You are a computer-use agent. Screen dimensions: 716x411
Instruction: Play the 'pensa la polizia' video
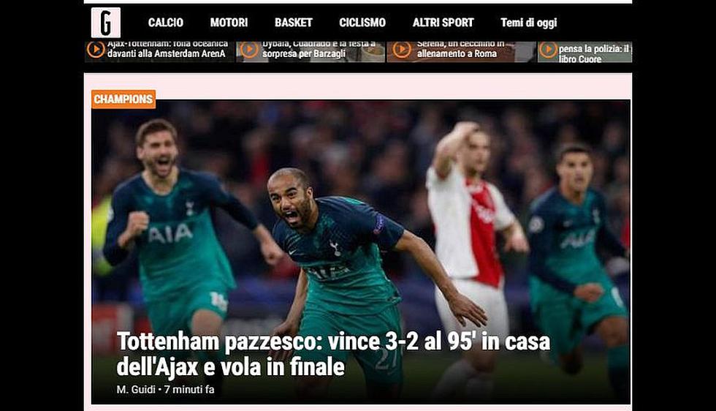(x=548, y=50)
